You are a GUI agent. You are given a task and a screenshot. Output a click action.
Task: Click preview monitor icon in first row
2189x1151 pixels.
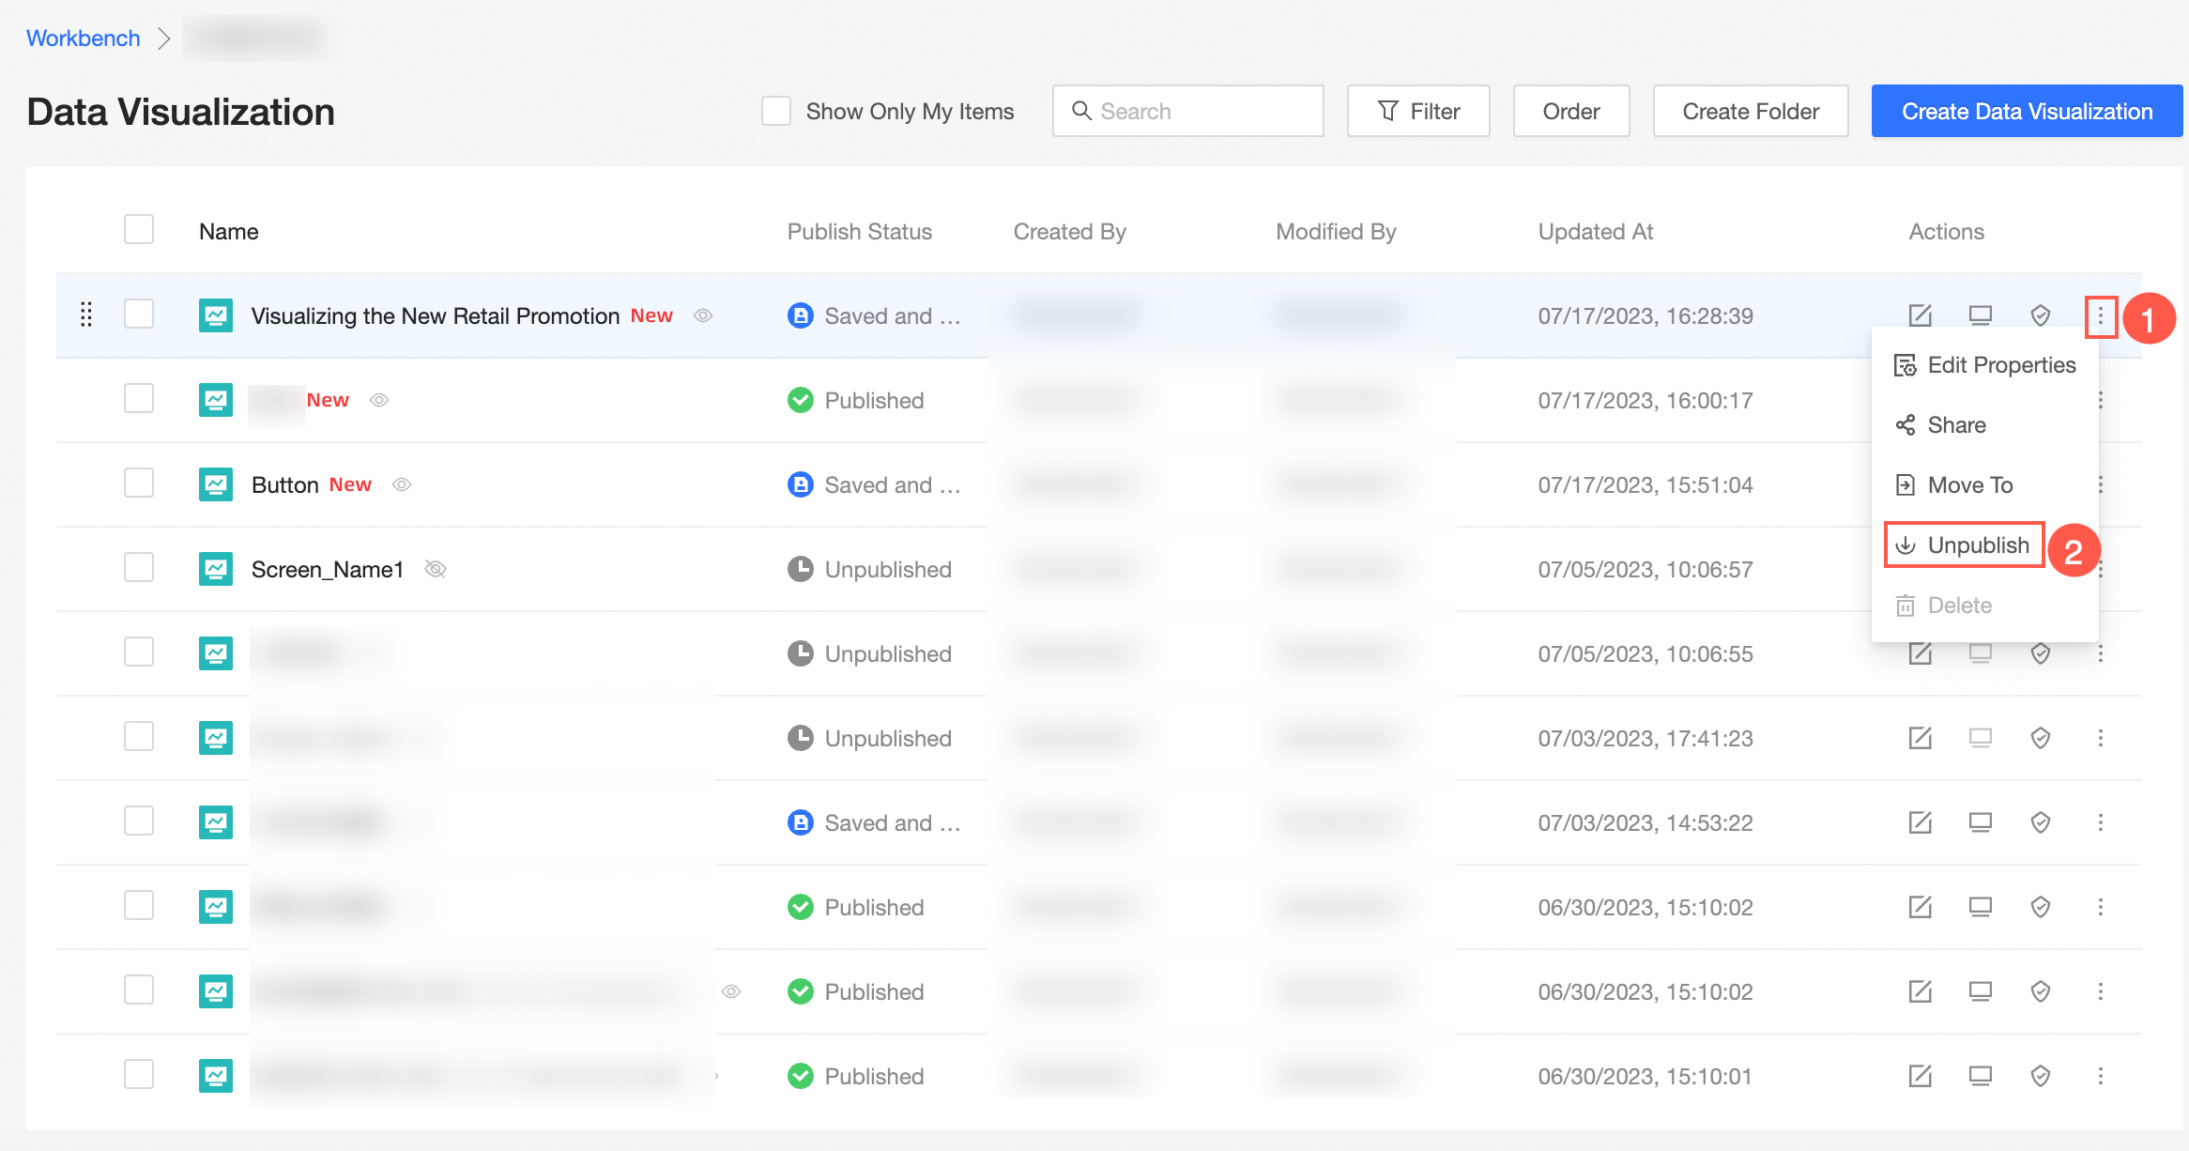(x=1980, y=315)
